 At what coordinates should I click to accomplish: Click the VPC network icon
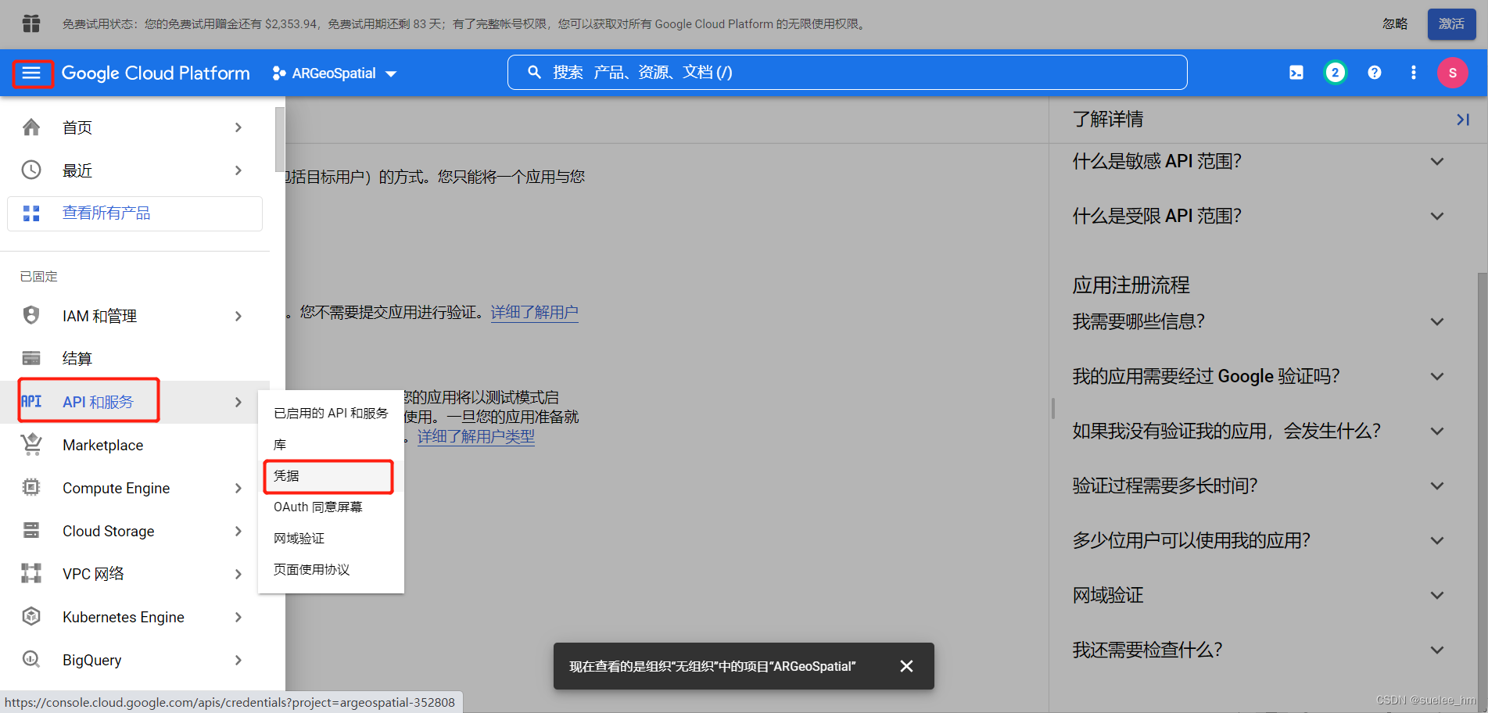point(31,573)
